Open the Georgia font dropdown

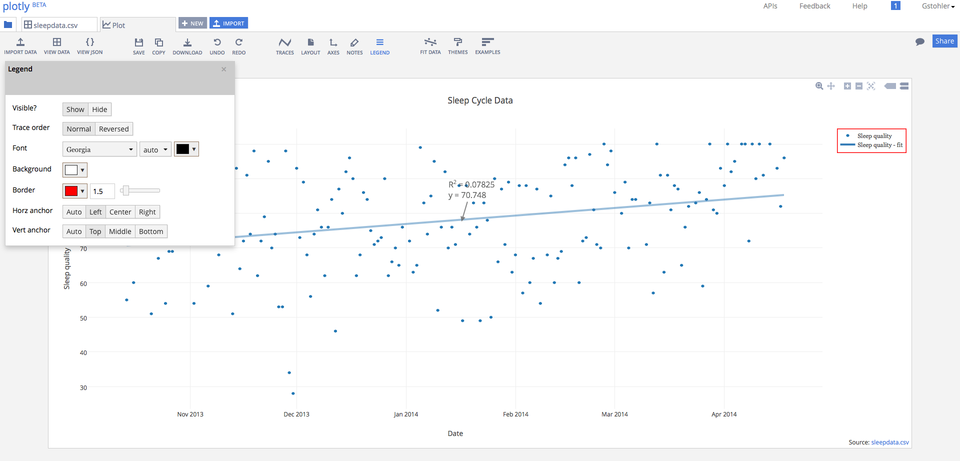click(99, 148)
